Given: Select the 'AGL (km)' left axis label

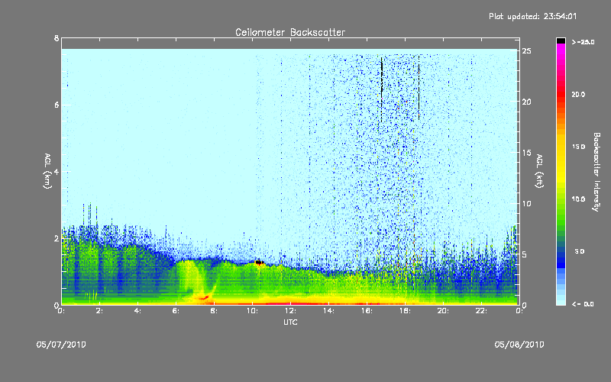Looking at the screenshot, I should coord(47,171).
